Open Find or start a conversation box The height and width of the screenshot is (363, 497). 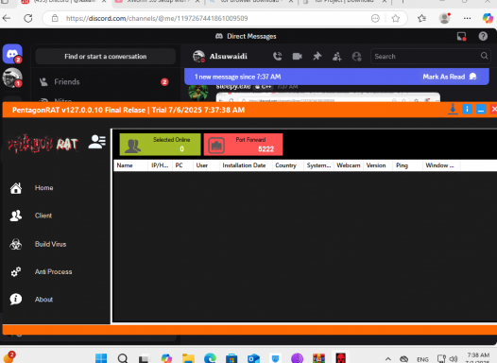tap(106, 57)
